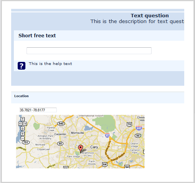
Task: Click the Morrisville label on the map
Action: pos(77,133)
